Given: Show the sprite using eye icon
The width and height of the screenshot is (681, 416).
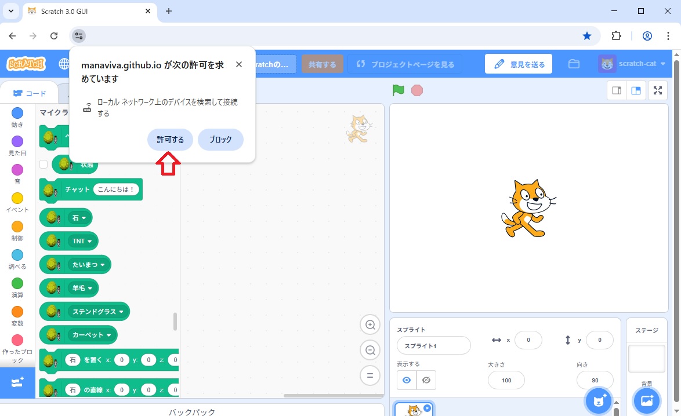Looking at the screenshot, I should (x=407, y=380).
